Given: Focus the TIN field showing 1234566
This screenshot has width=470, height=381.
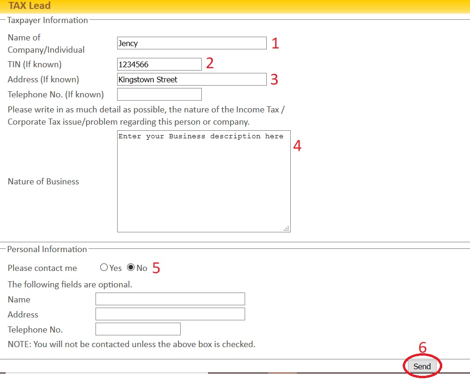Looking at the screenshot, I should pos(159,64).
